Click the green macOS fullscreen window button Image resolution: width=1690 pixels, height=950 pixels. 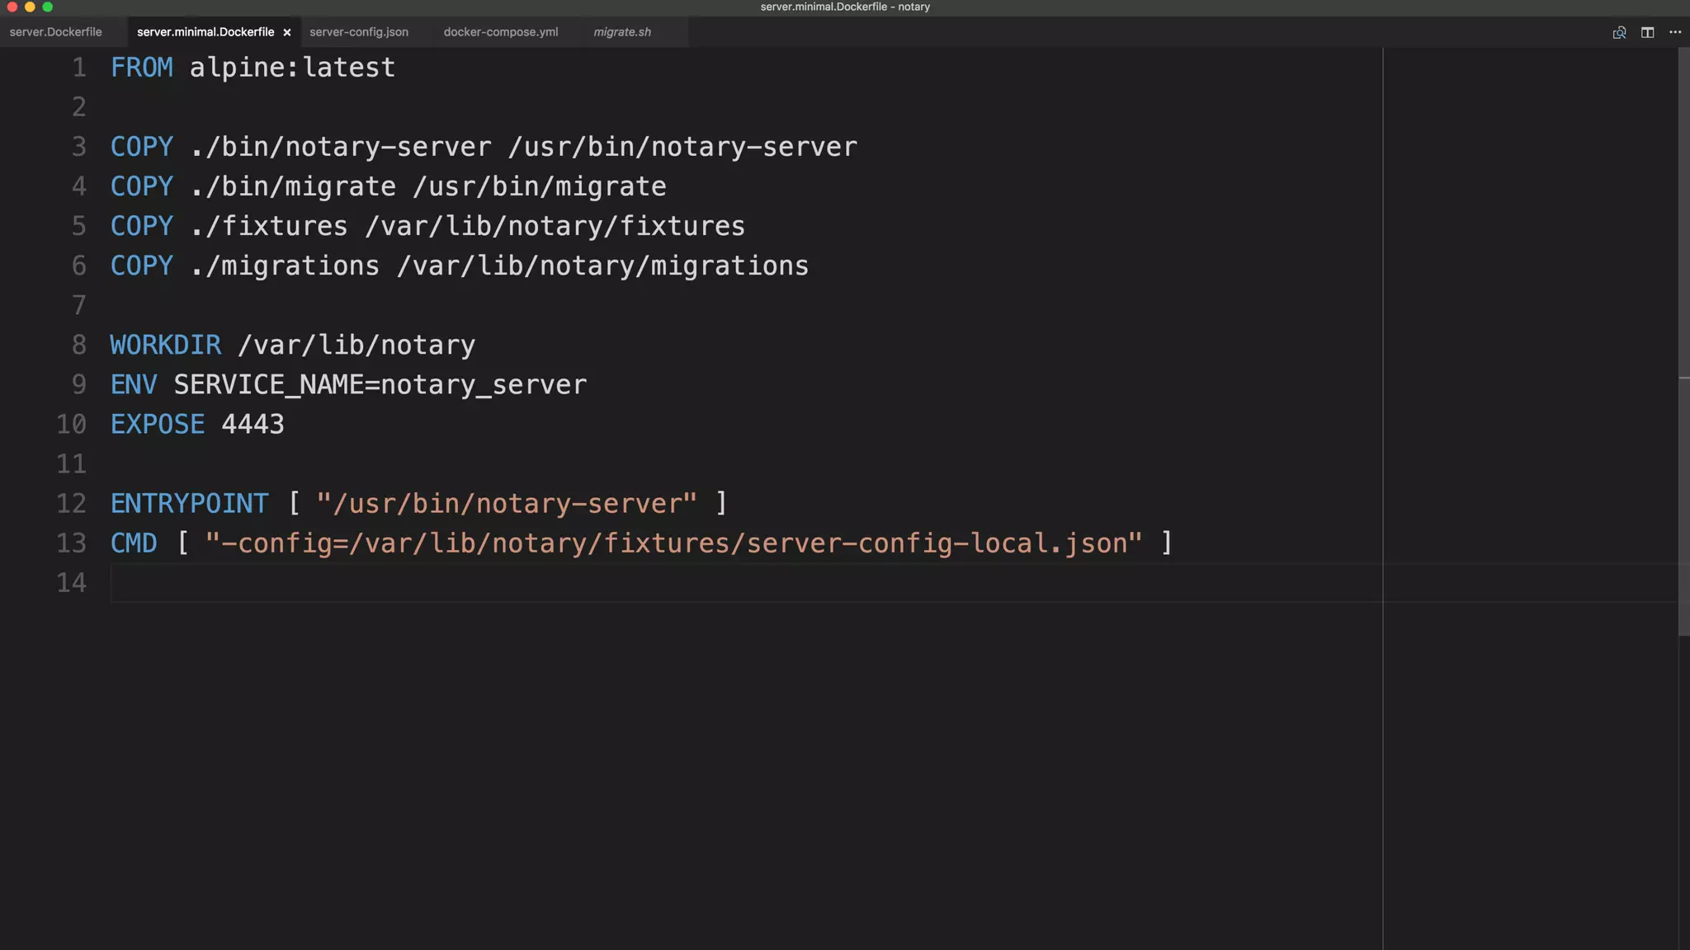48,7
